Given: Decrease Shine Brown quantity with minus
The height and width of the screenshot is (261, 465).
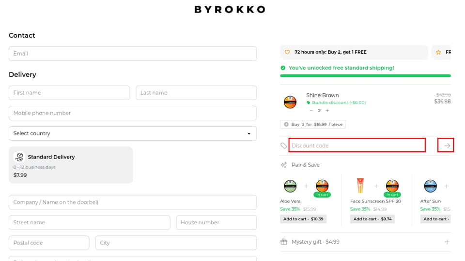Looking at the screenshot, I should pos(311,111).
